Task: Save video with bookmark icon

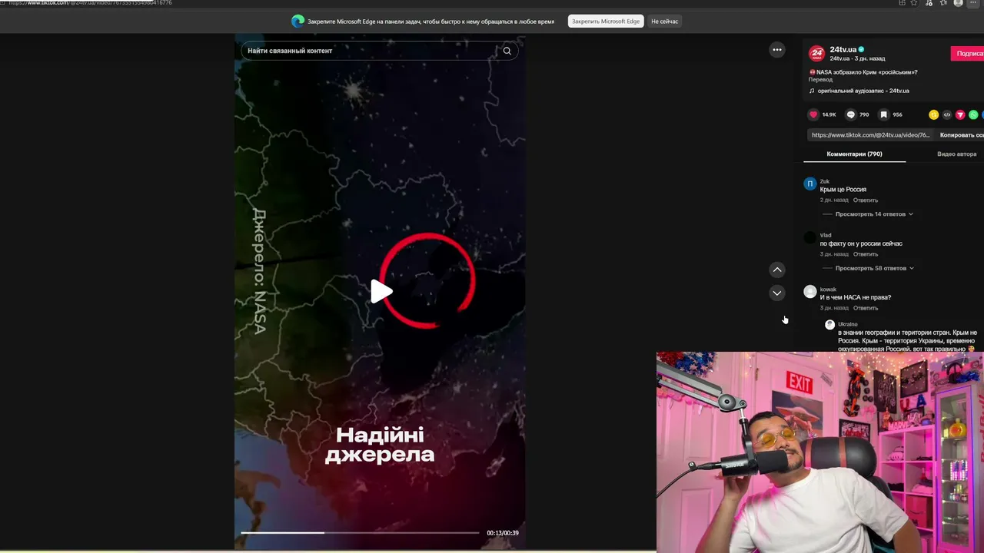Action: pos(883,114)
